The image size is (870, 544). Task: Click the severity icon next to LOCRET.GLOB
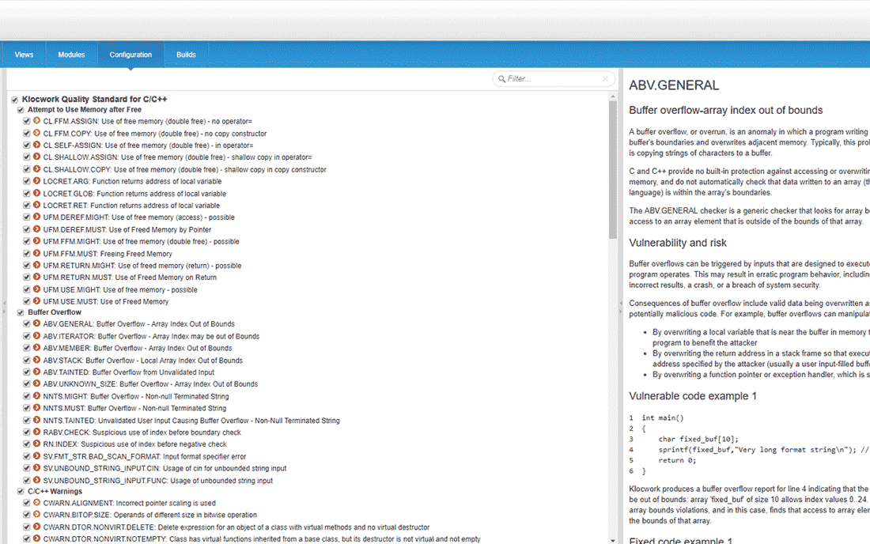(x=36, y=193)
